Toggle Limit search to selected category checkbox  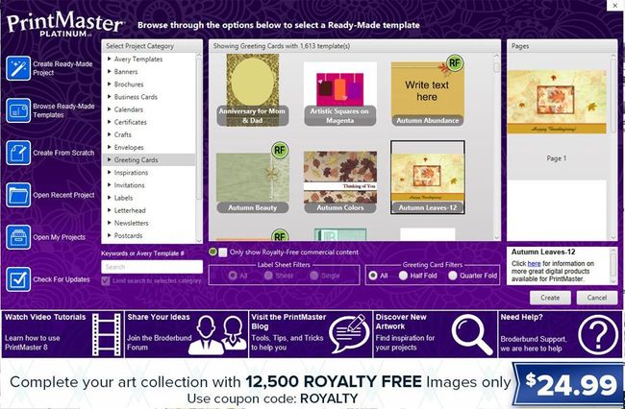coord(106,281)
